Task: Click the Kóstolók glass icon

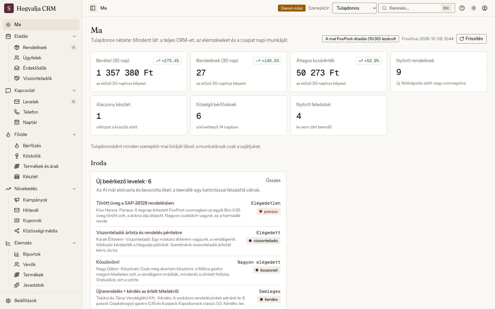Action: (x=17, y=156)
